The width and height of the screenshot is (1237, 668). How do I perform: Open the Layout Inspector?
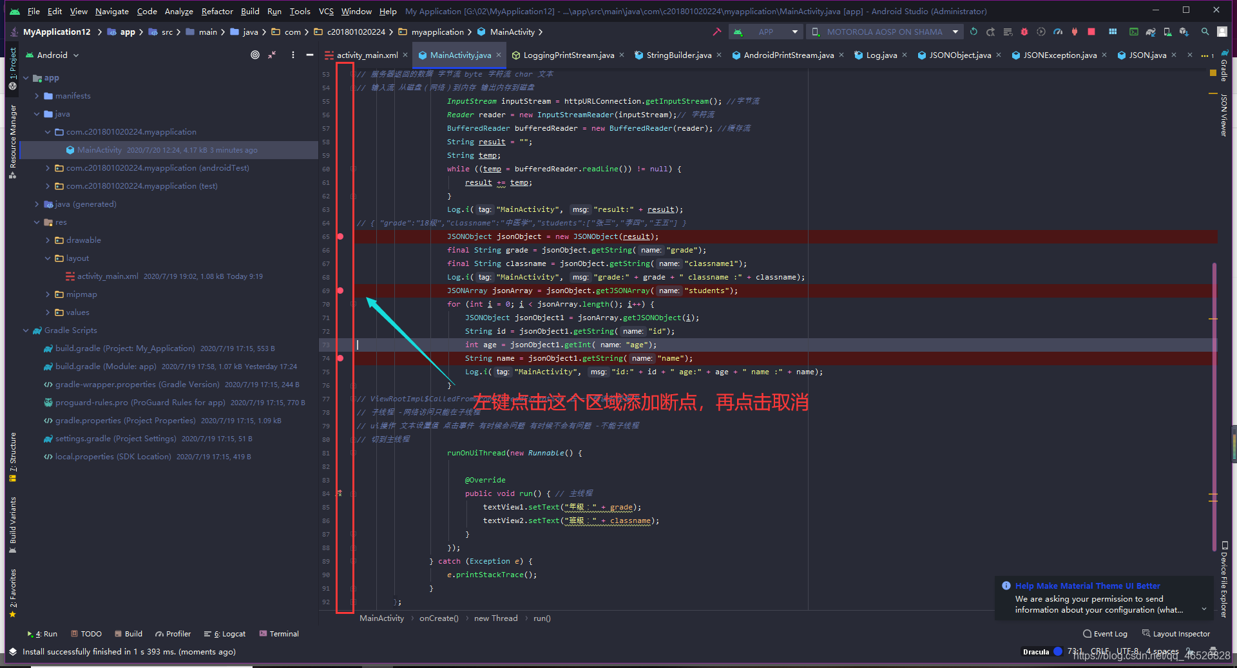tap(1176, 634)
